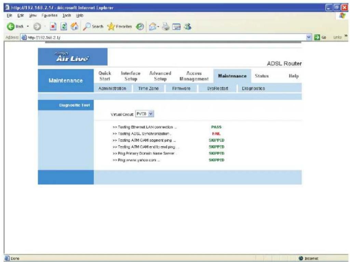Switch to the Status tab
This screenshot has width=350, height=262.
262,76
